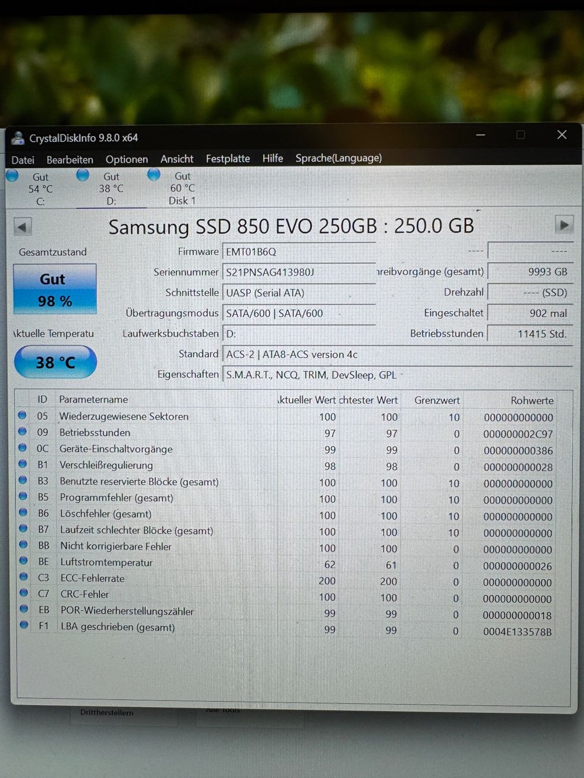
Task: Click the blue status dot for Wiederzugewiesene Sektoren
Action: coord(22,415)
